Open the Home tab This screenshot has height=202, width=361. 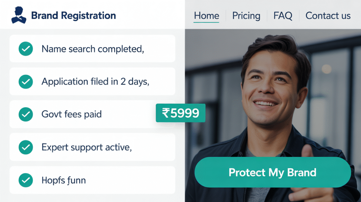click(206, 15)
